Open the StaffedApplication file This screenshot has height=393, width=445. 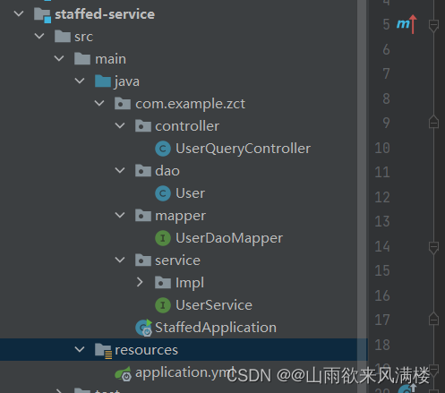pos(216,328)
